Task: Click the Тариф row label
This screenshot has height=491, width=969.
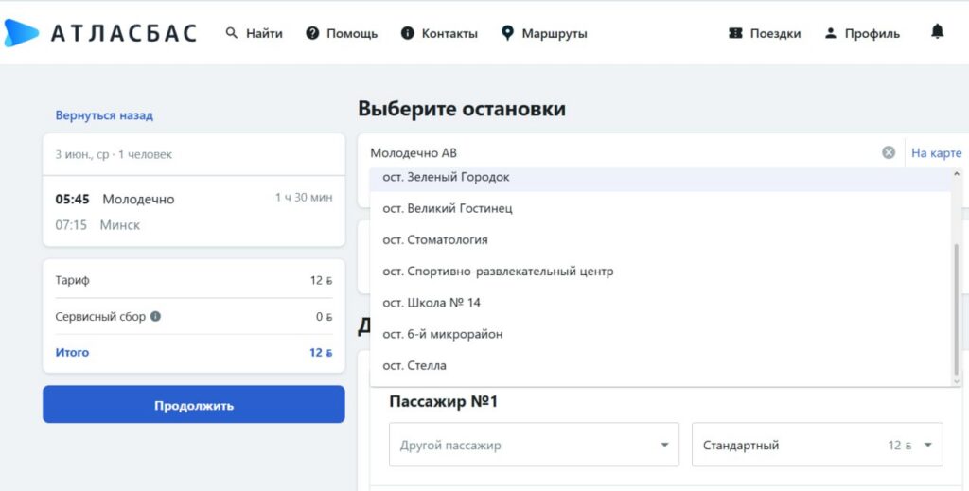Action: point(72,280)
